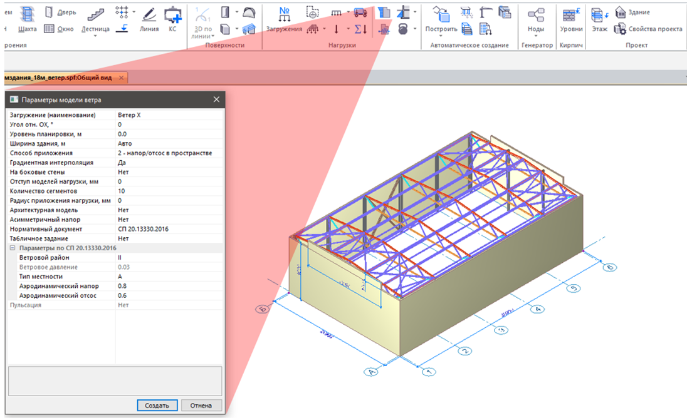
Task: Click Способ приложения value field
Action: pos(169,153)
